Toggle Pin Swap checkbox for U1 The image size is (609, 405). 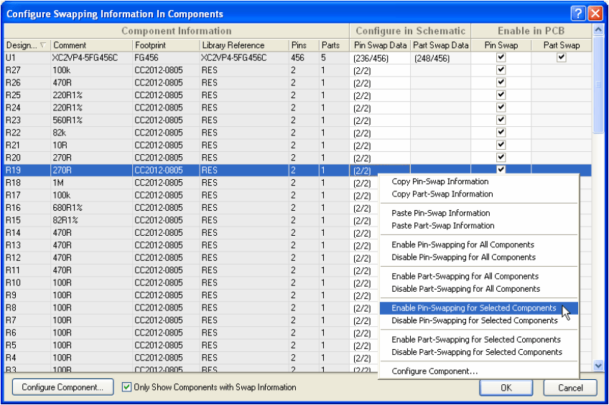pos(501,57)
